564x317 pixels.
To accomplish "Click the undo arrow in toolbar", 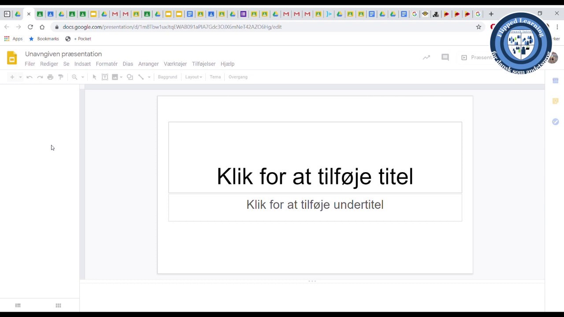I will click(x=30, y=77).
